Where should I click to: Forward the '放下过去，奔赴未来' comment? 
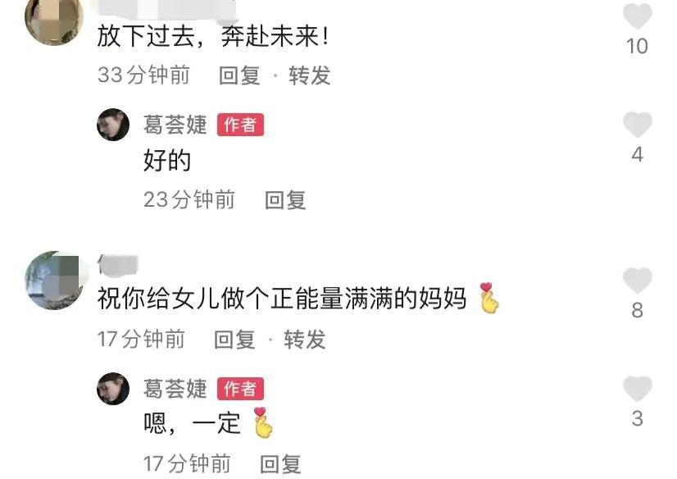(x=310, y=75)
